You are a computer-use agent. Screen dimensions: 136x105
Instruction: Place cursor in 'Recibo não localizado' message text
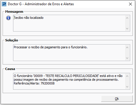(29, 18)
